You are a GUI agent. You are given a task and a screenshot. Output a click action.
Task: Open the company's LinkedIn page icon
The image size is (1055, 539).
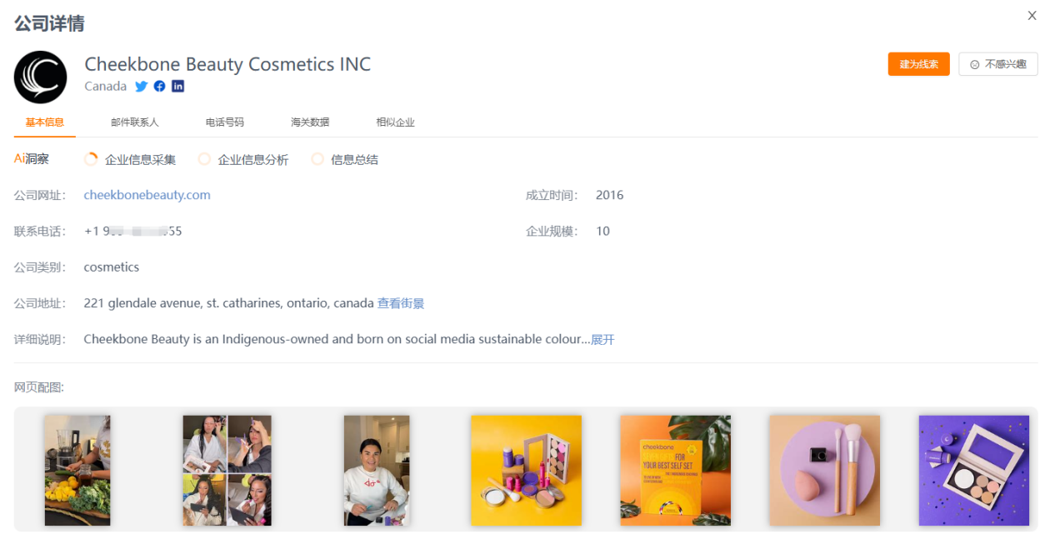point(178,86)
